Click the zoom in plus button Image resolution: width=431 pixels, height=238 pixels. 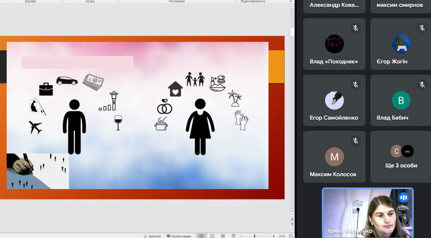click(274, 236)
